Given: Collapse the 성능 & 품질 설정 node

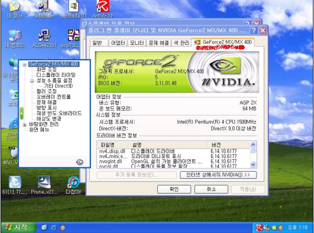Looking at the screenshot, I should tap(32, 81).
